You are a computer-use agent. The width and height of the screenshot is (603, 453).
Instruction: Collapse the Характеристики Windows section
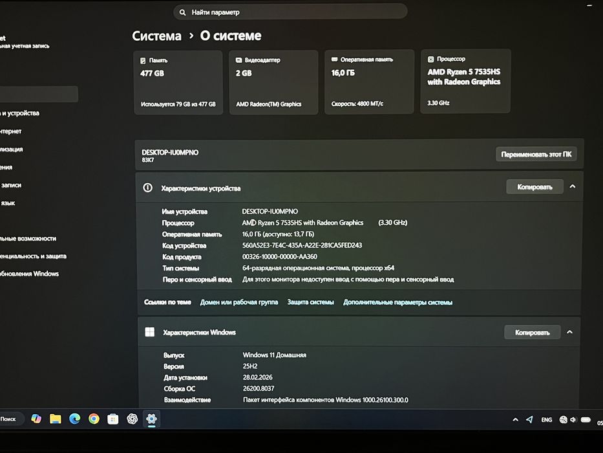[x=569, y=331]
